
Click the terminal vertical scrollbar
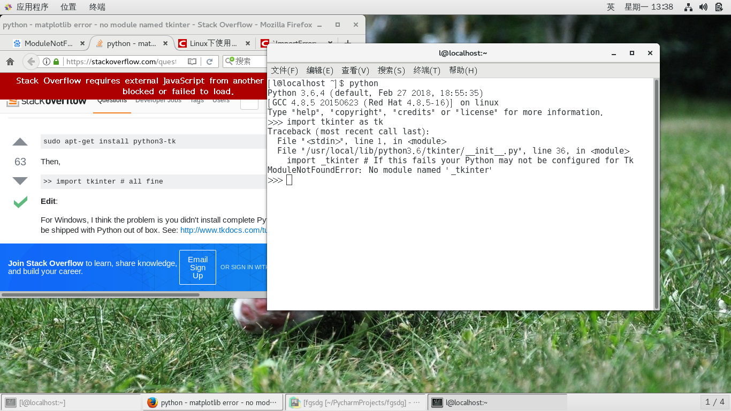[x=657, y=194]
